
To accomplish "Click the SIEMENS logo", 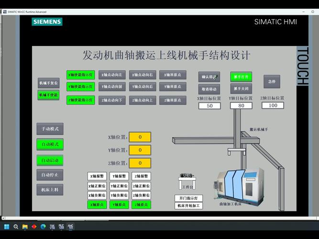I will 47,22.
